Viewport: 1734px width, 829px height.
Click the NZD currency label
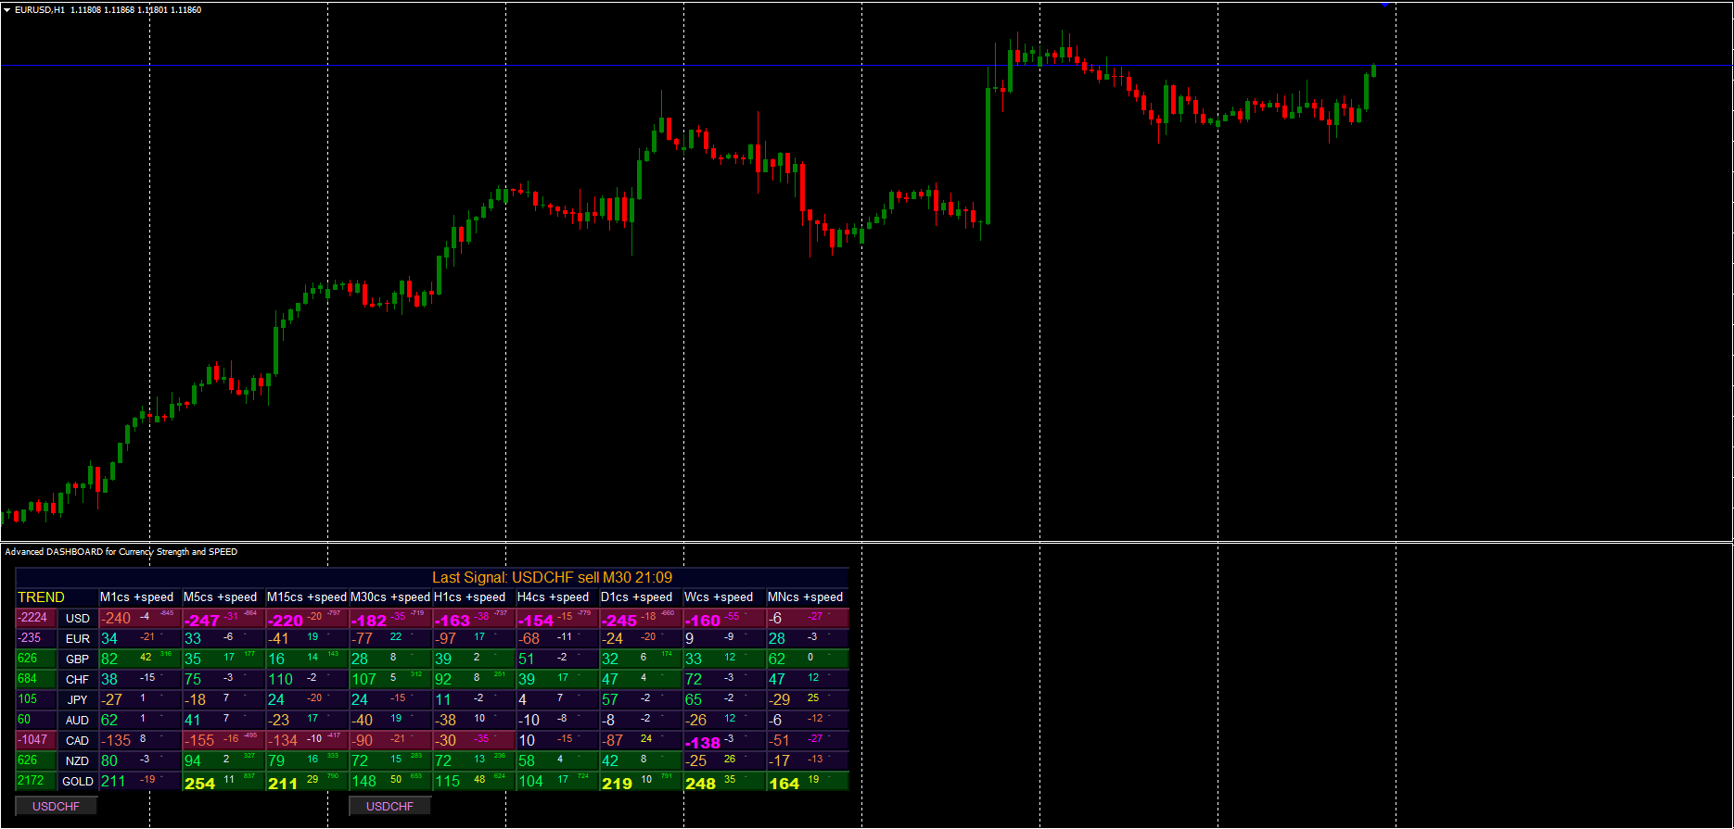pyautogui.click(x=78, y=761)
